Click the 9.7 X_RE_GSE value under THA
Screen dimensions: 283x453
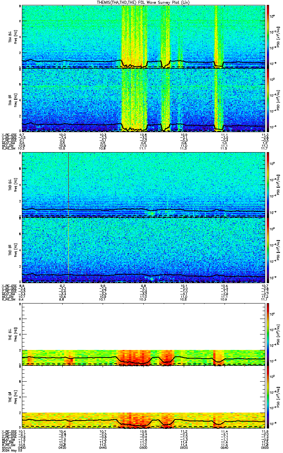point(22,135)
